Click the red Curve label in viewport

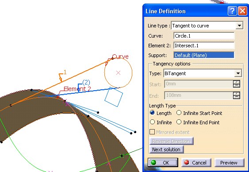[120, 57]
